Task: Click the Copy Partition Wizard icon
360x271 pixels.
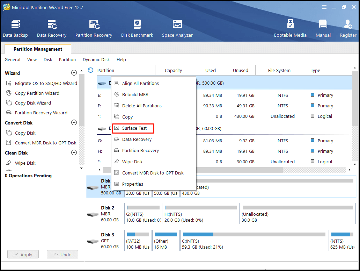Action: click(9, 93)
